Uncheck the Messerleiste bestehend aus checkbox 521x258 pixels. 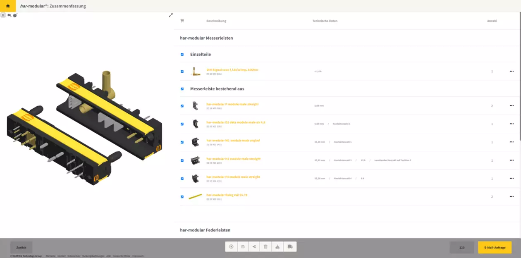click(182, 89)
